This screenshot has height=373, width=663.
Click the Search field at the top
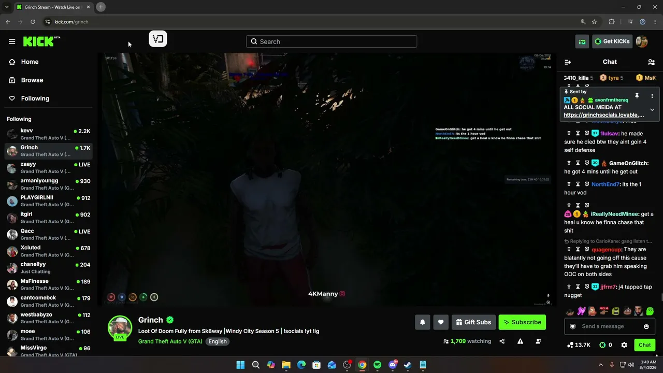coord(331,41)
